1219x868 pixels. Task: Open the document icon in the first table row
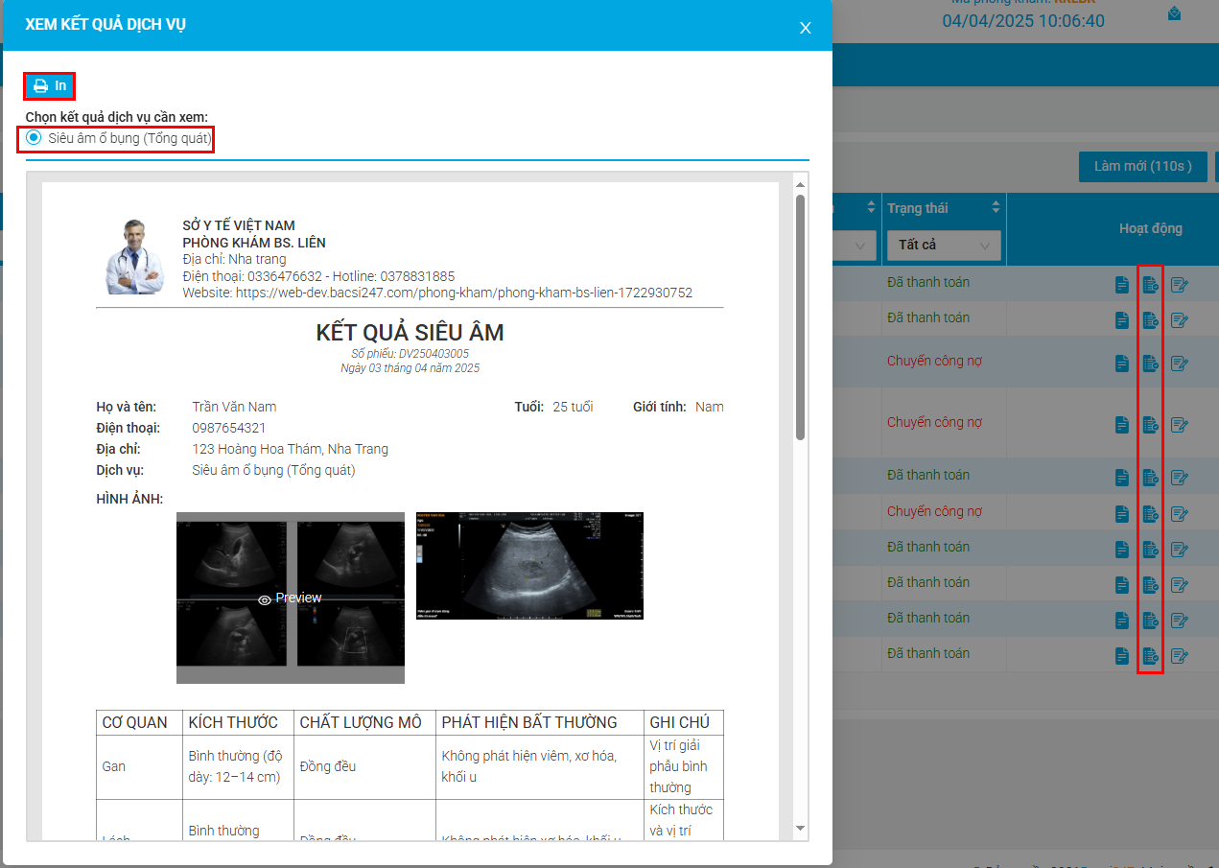point(1122,285)
